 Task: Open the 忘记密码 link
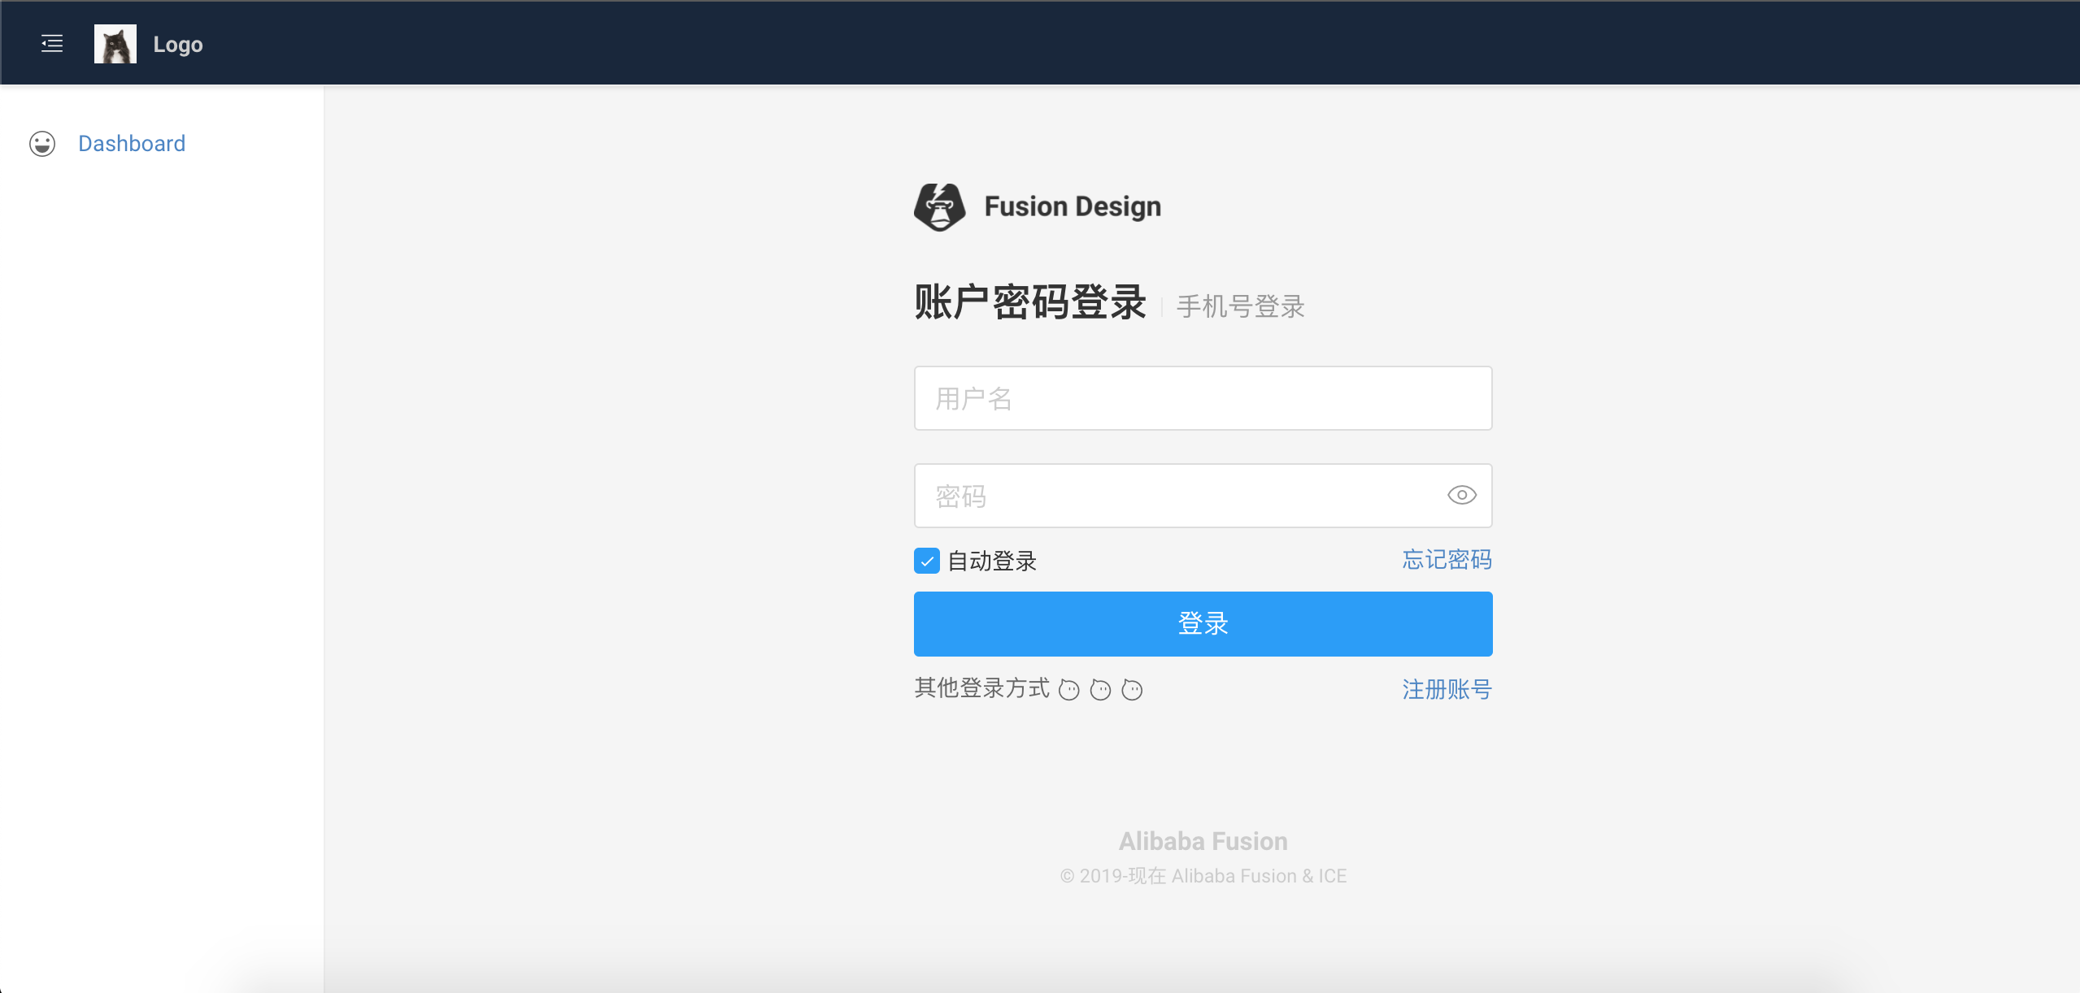(1446, 559)
